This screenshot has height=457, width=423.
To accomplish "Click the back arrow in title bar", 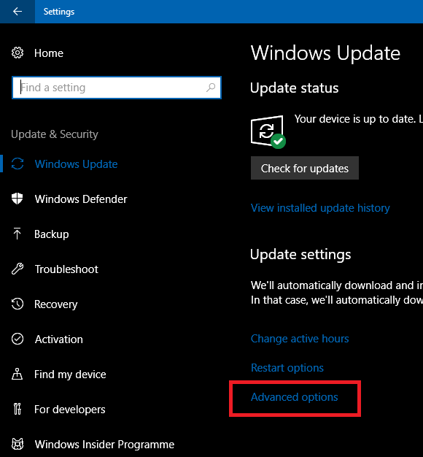I will click(18, 12).
